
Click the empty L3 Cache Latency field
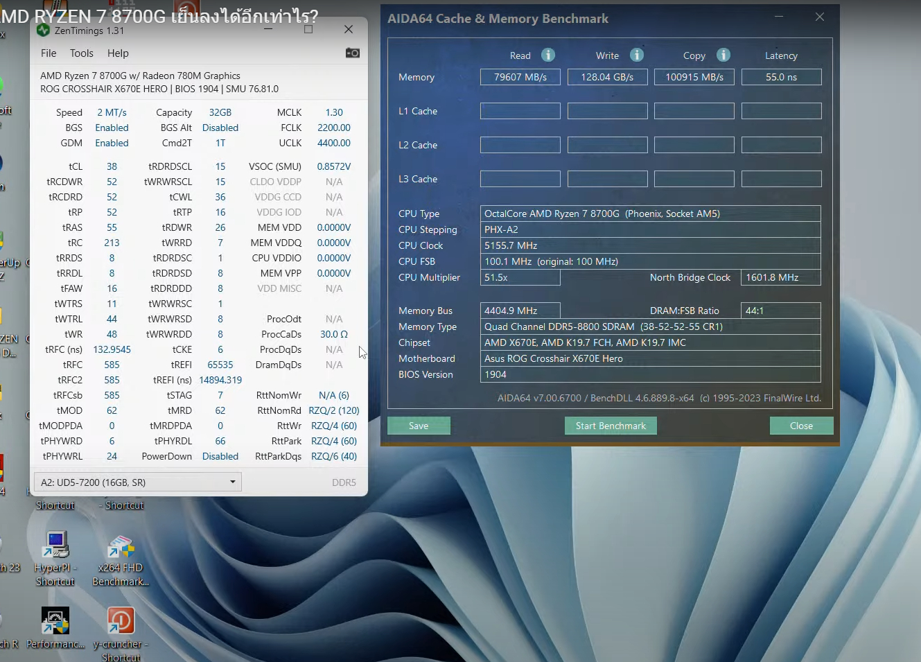[x=782, y=179]
